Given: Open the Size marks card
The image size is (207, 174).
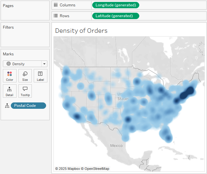Looking at the screenshot, I should pyautogui.click(x=25, y=76).
